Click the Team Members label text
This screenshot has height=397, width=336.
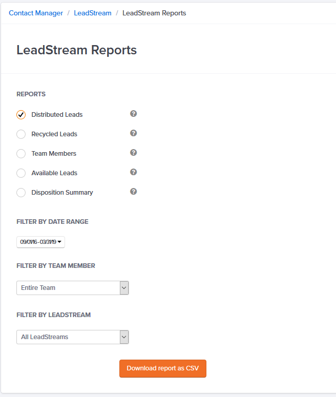(54, 154)
